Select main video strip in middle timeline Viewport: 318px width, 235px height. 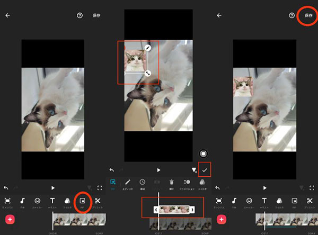tap(181, 224)
